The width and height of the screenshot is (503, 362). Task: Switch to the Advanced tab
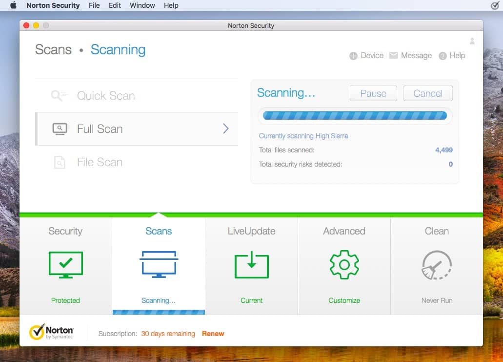[x=344, y=231]
